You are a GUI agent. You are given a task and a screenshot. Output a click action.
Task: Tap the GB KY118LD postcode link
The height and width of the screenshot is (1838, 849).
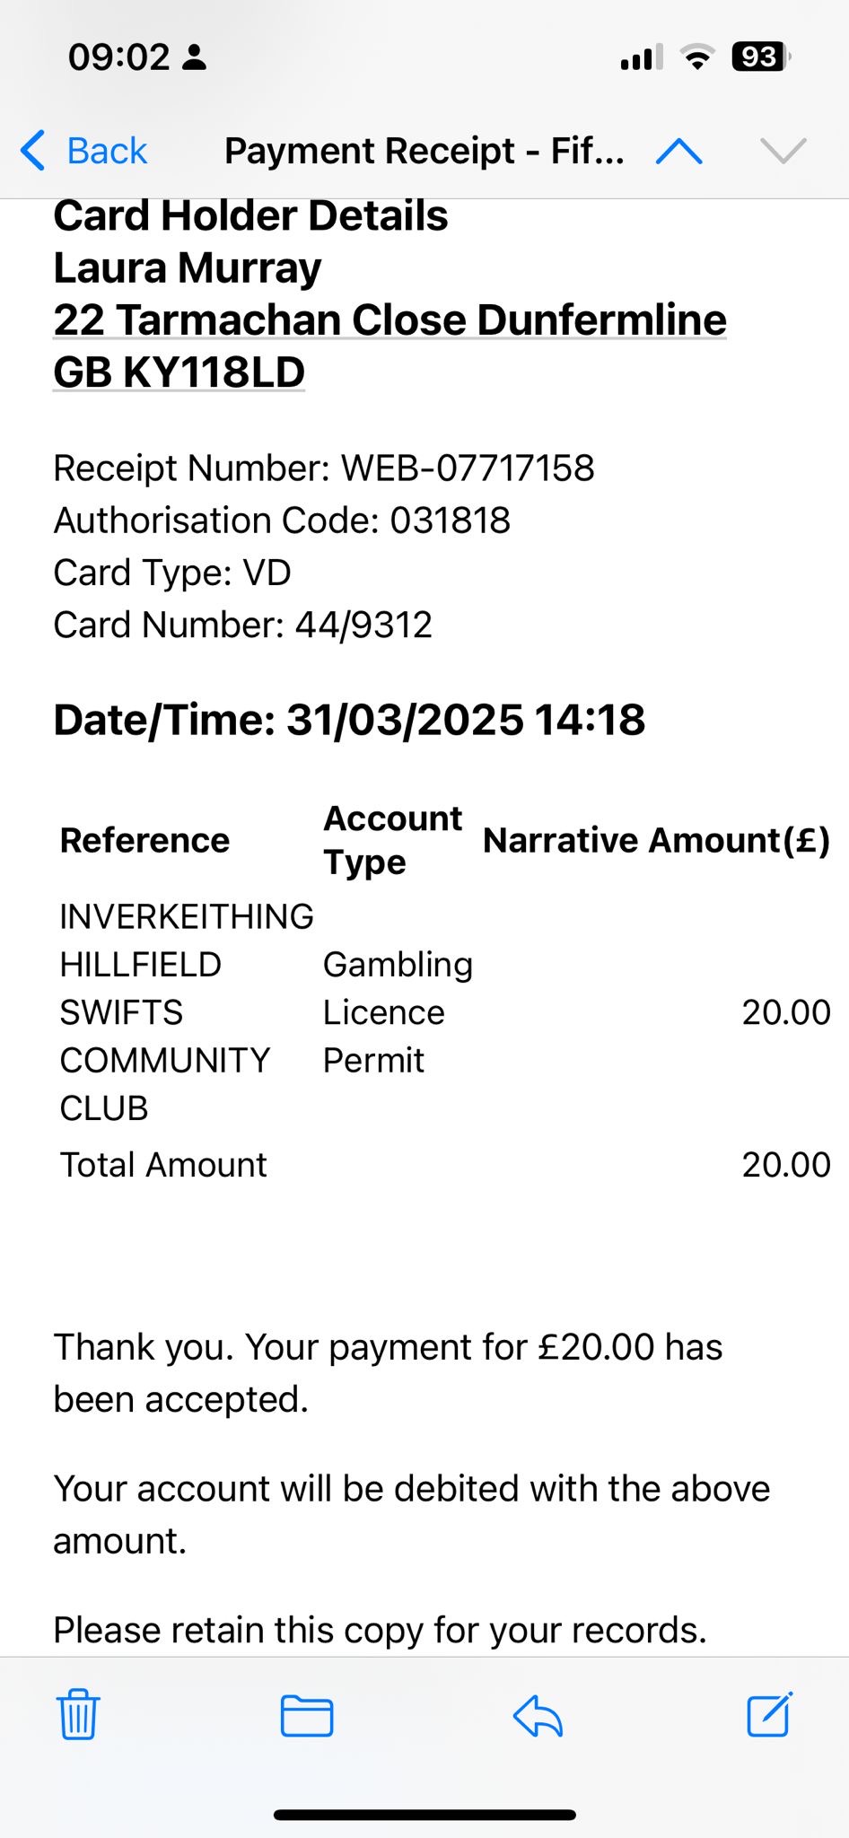[179, 372]
